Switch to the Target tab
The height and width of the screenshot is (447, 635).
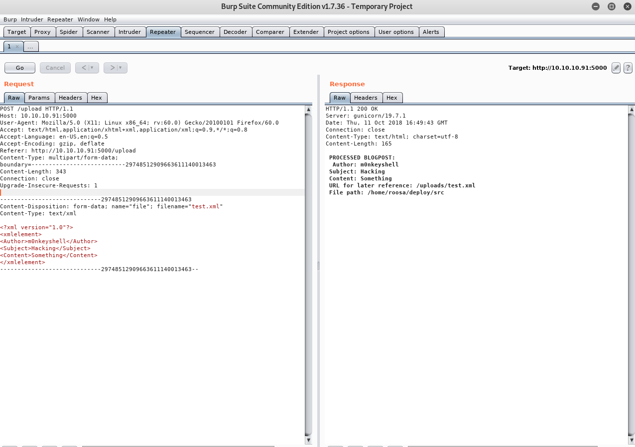tap(17, 32)
